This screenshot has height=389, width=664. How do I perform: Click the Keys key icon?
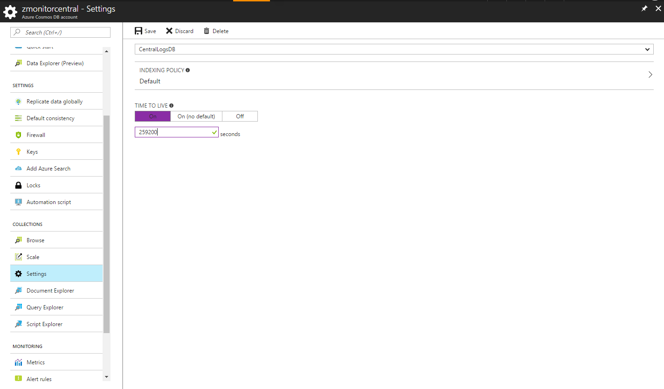pos(19,152)
